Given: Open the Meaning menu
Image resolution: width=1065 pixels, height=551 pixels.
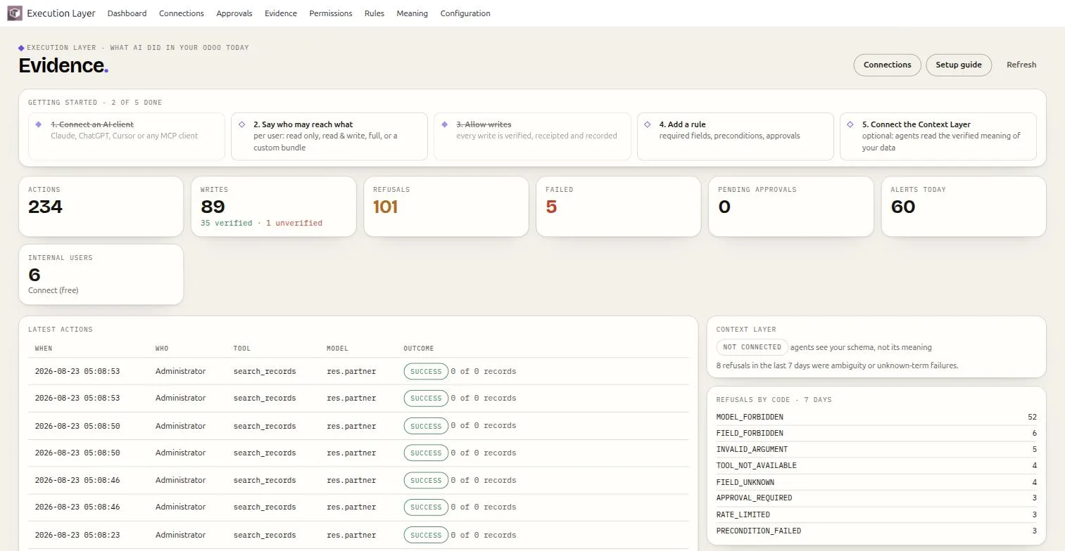Looking at the screenshot, I should (x=412, y=13).
